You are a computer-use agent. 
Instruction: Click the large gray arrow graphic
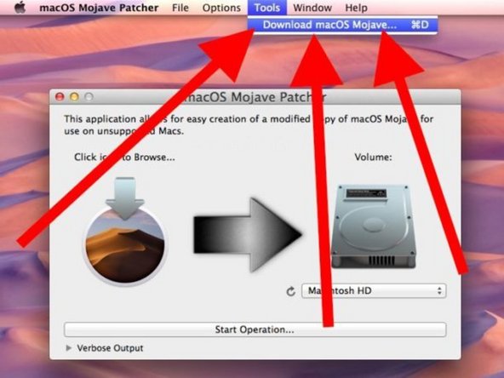pyautogui.click(x=248, y=235)
